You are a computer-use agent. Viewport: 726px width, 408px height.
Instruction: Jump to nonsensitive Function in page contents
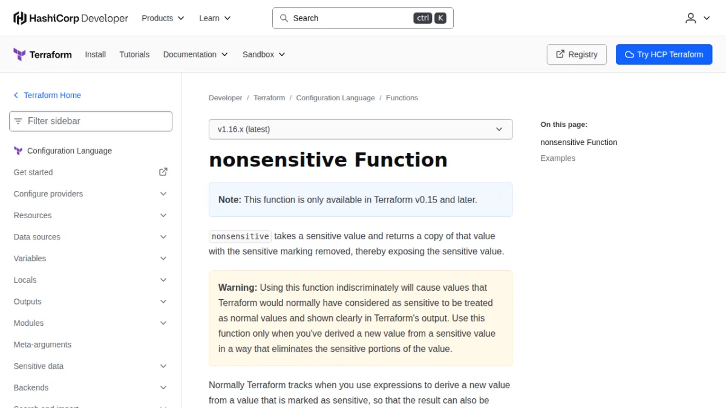tap(579, 143)
